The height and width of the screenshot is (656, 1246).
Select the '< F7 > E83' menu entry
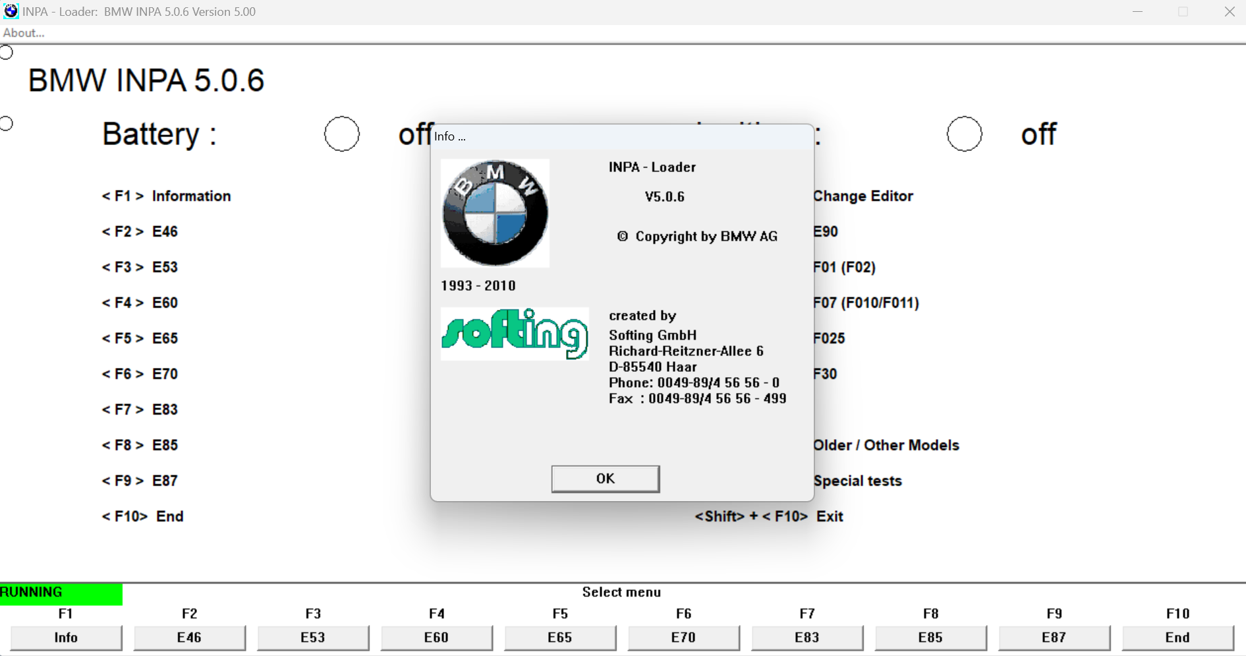pos(140,409)
